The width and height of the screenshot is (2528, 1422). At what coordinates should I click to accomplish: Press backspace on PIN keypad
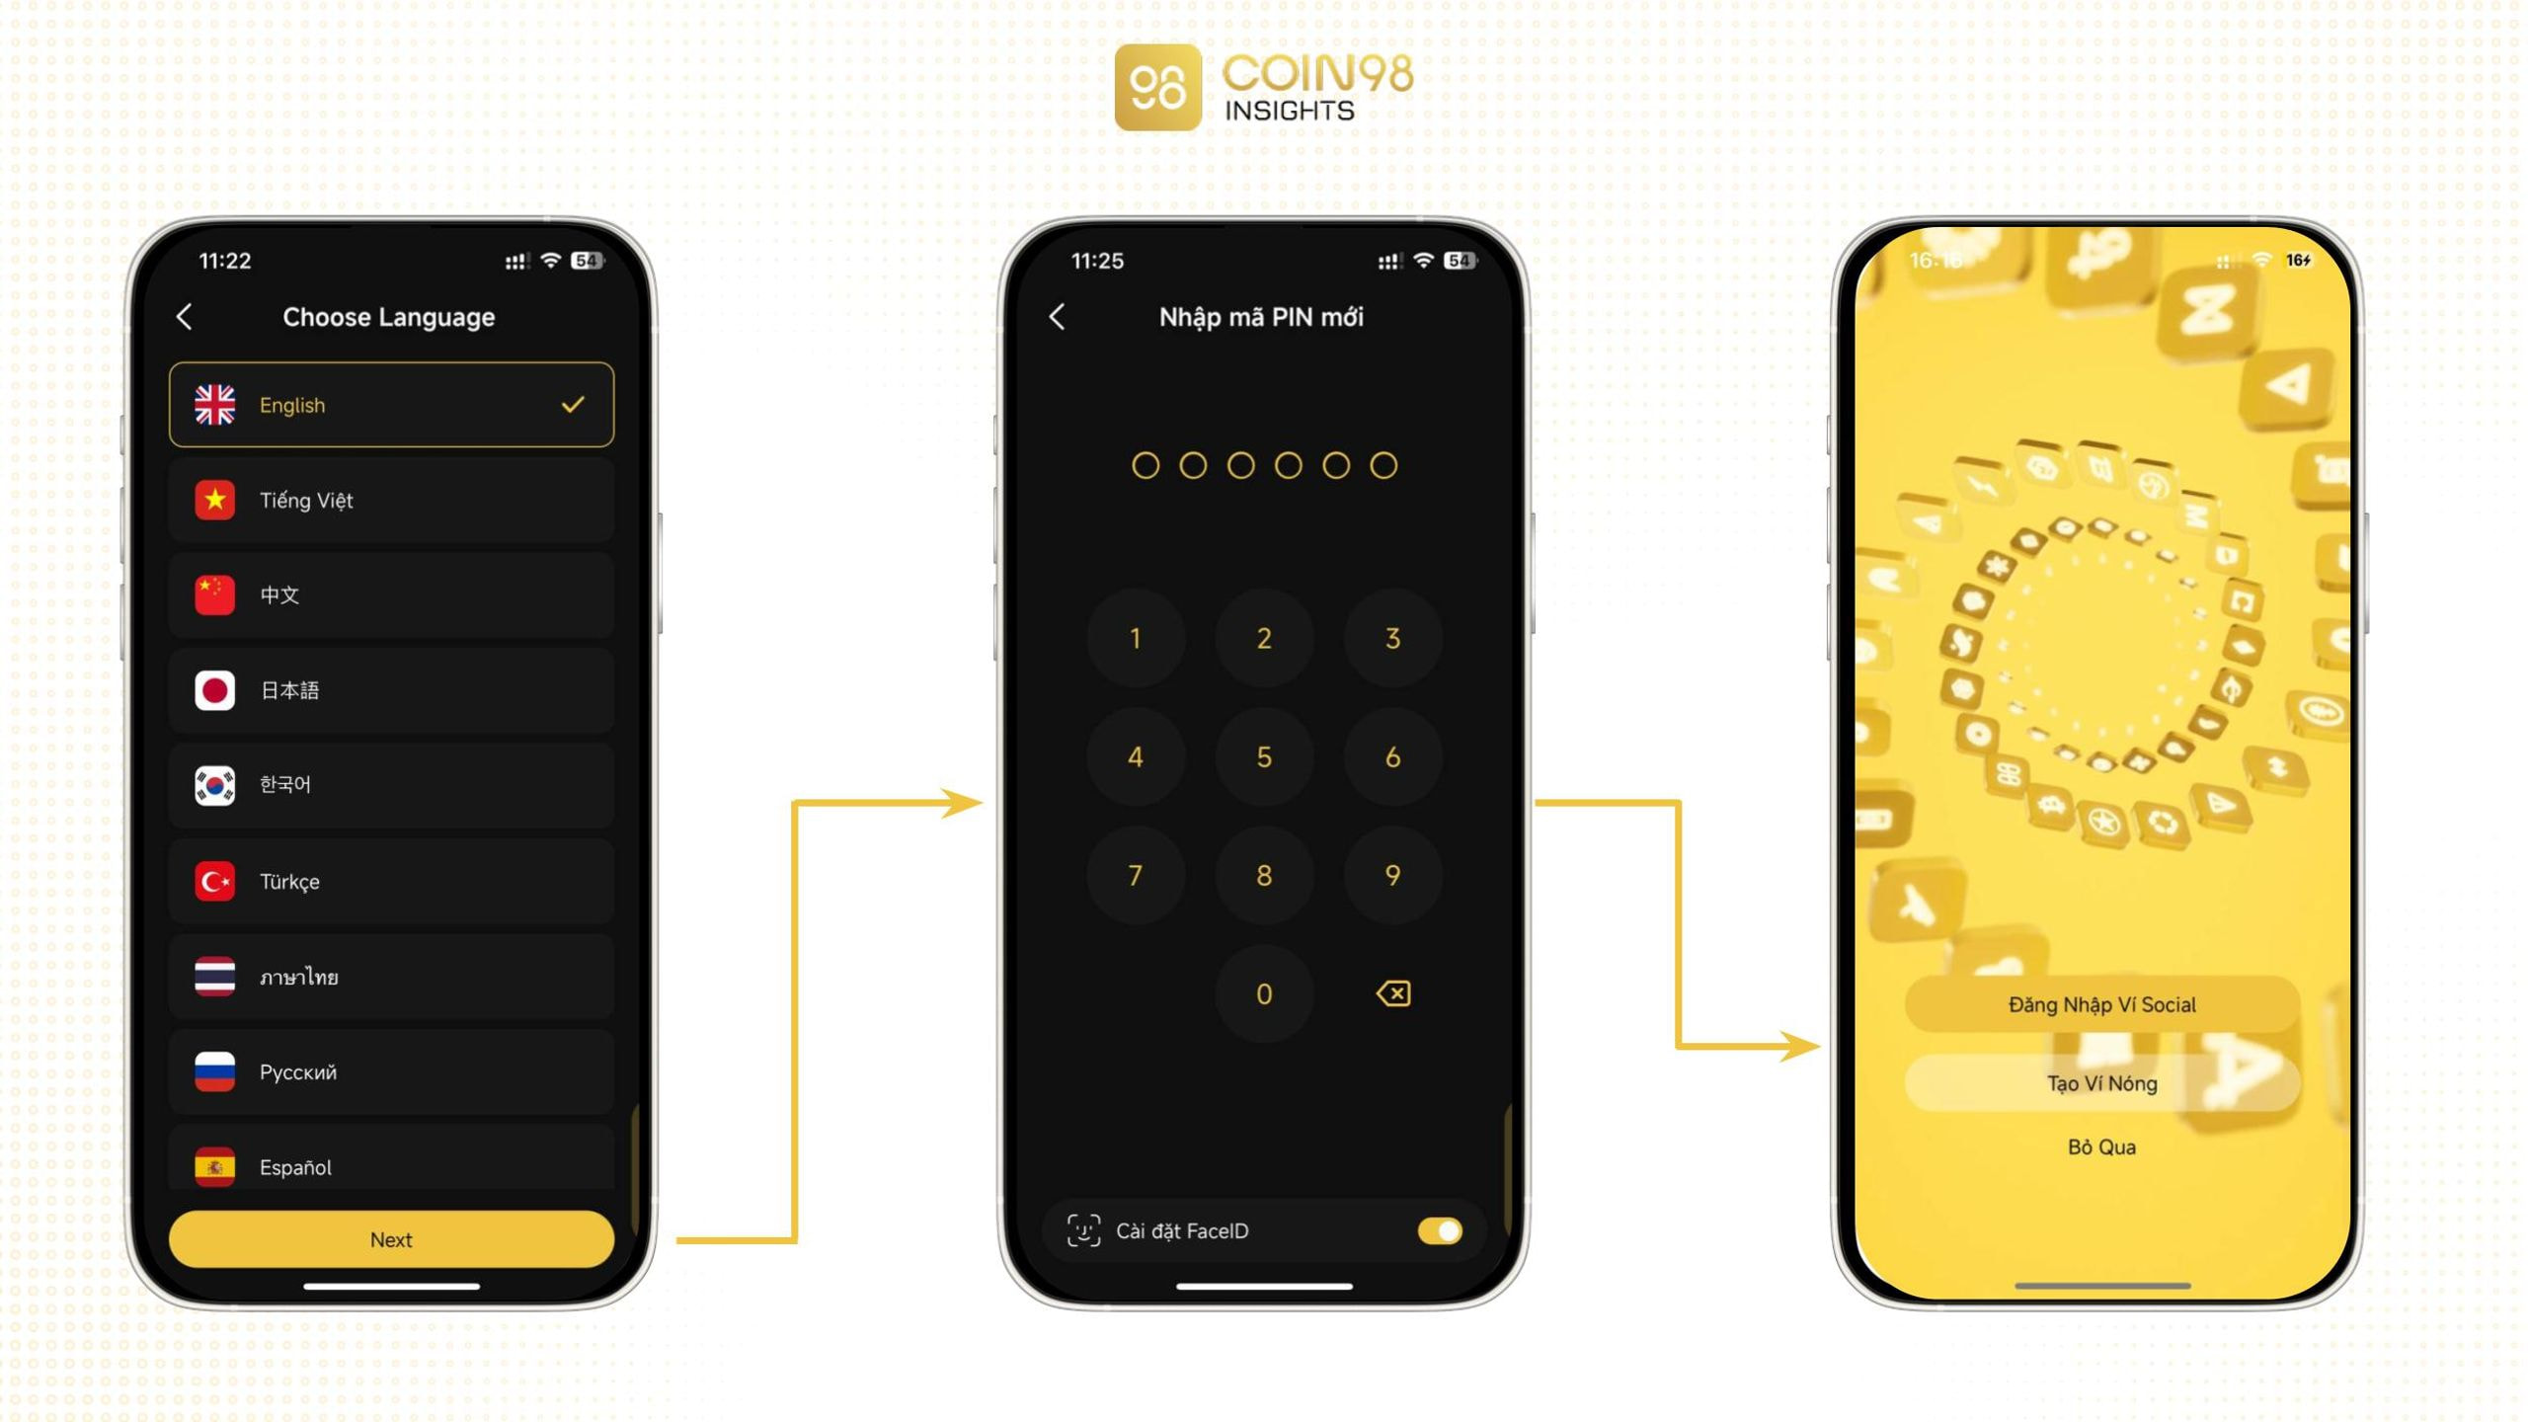tap(1394, 993)
